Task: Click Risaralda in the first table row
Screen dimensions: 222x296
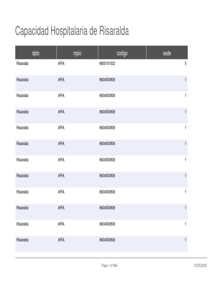Action: coord(23,64)
